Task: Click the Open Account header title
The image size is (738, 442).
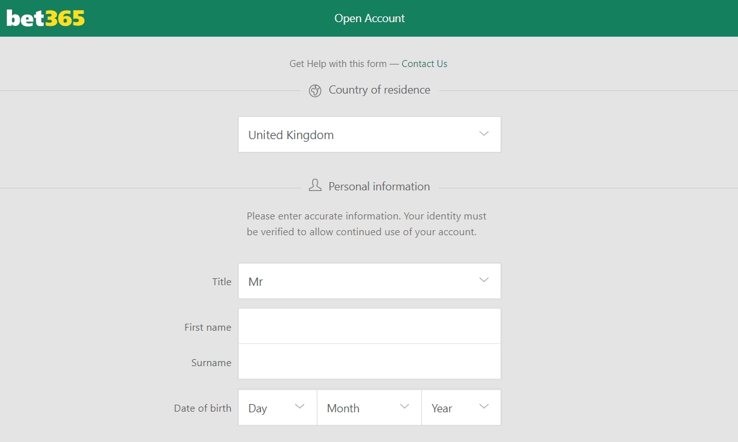Action: click(x=369, y=18)
